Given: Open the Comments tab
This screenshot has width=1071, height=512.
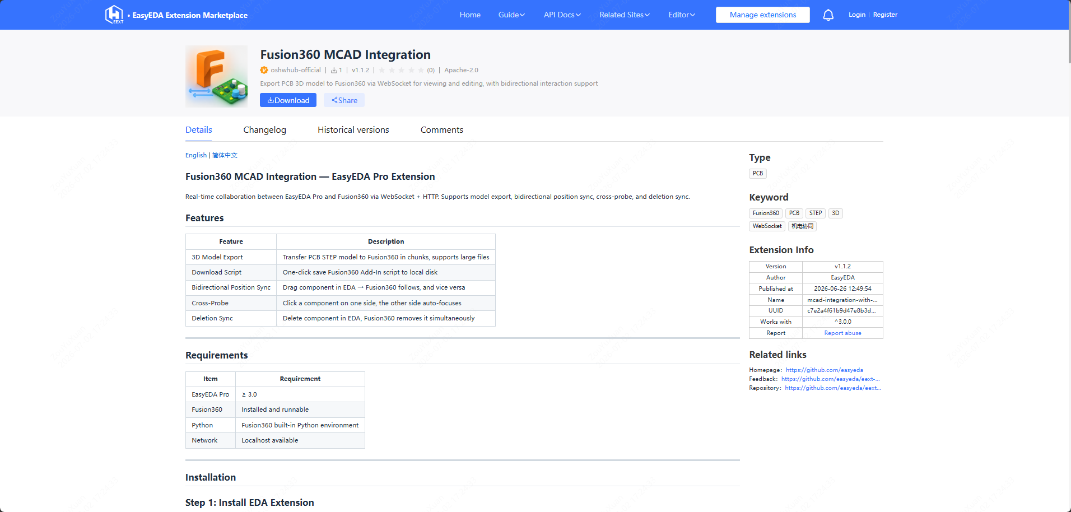Looking at the screenshot, I should click(x=442, y=130).
